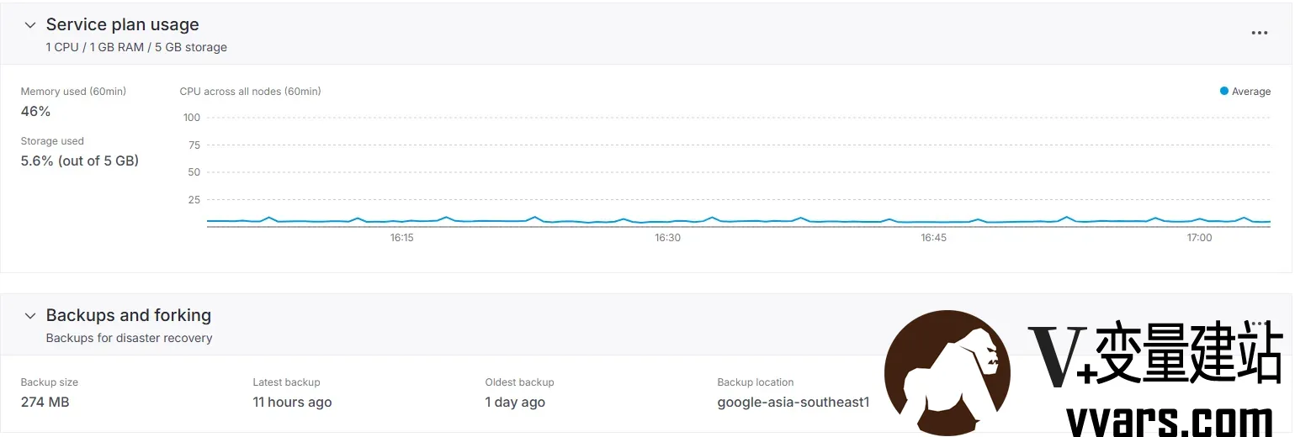
Task: Click the blue Average legend dot
Action: click(1224, 91)
